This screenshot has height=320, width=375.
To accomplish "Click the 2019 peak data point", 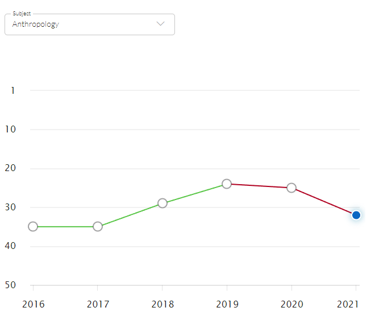I will (227, 184).
